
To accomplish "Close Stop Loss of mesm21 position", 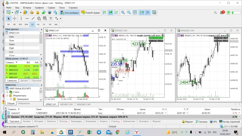I will 165,113.
